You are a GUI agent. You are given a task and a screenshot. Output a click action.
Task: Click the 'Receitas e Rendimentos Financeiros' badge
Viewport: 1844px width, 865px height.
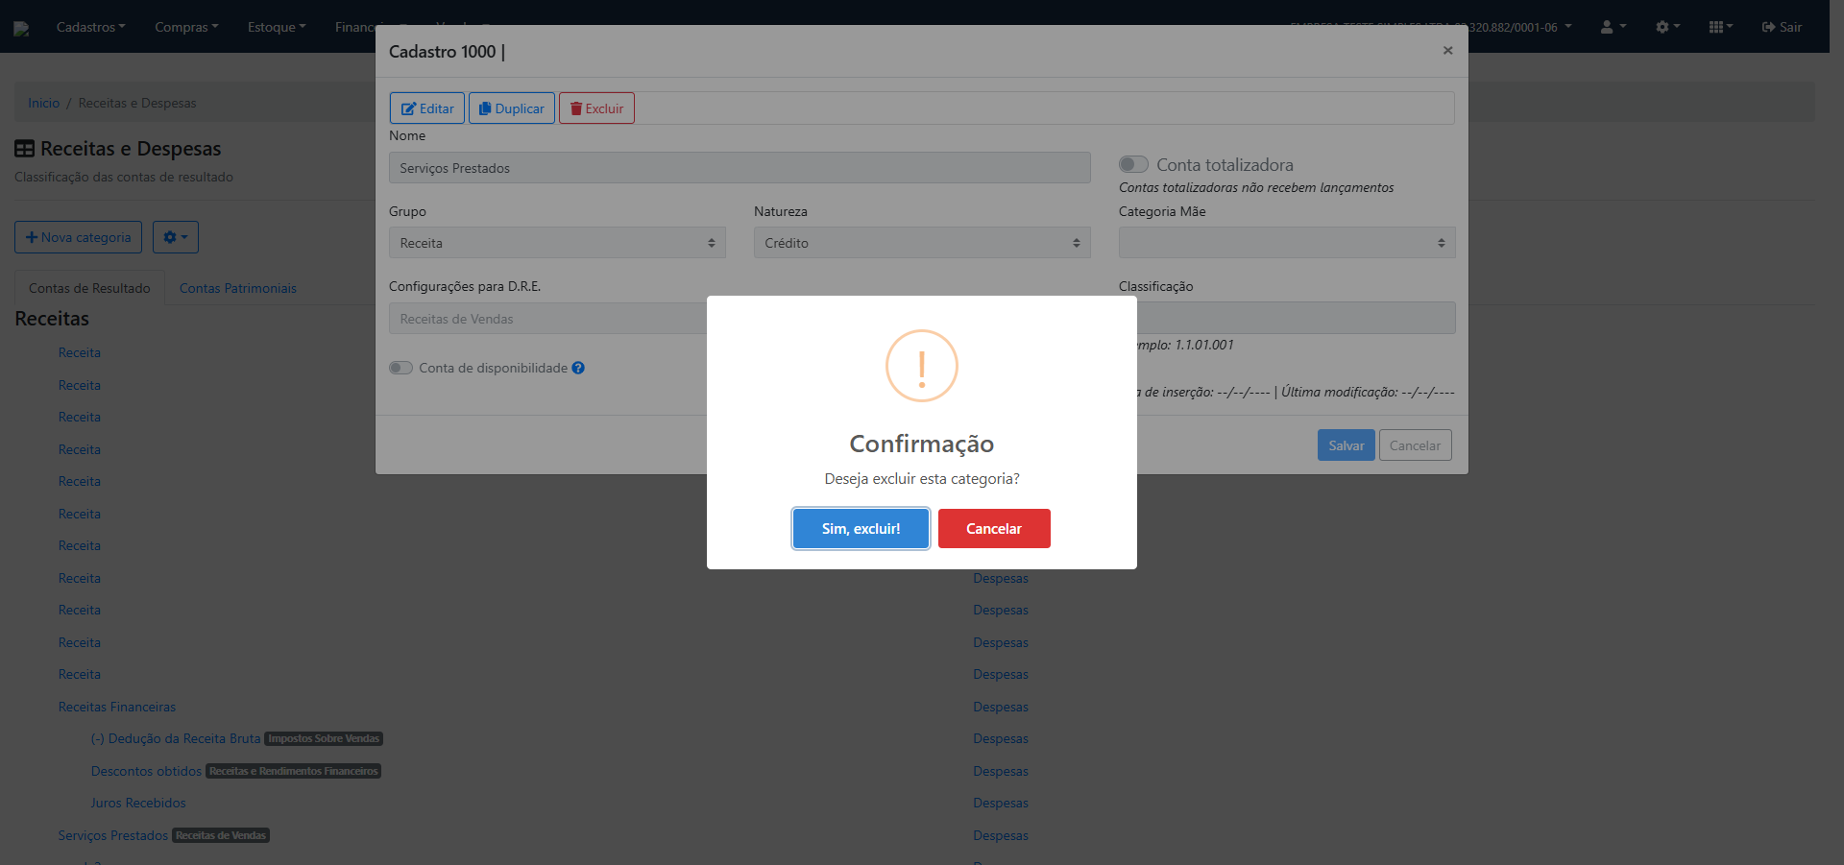coord(294,771)
